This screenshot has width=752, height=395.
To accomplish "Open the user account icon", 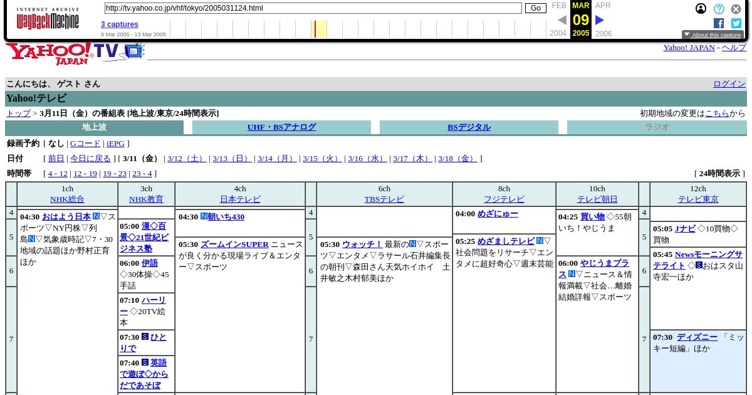I will 701,9.
